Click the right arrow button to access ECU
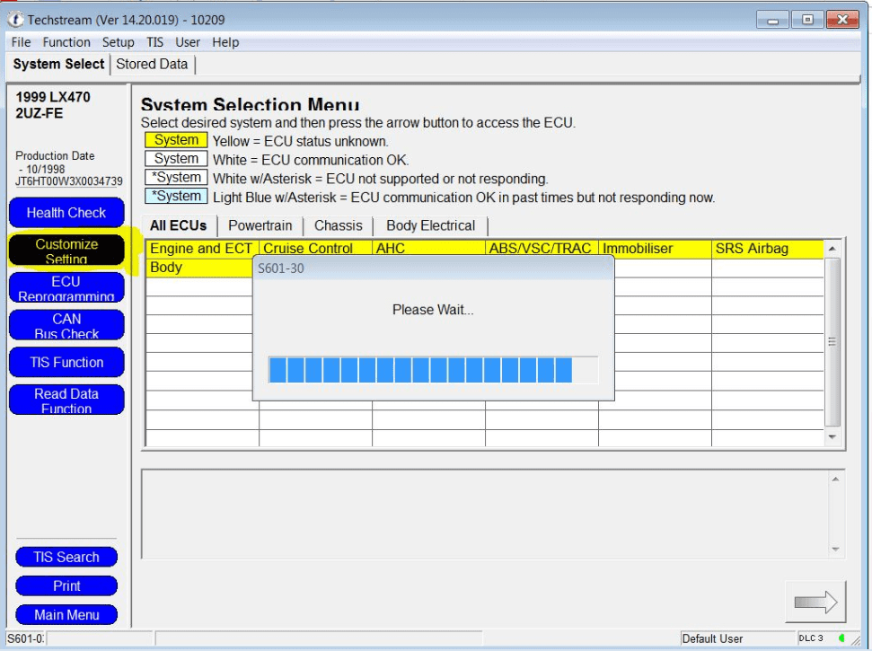The image size is (872, 651). [x=815, y=603]
